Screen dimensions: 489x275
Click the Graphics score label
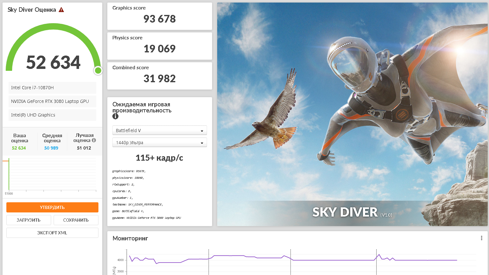click(x=129, y=8)
